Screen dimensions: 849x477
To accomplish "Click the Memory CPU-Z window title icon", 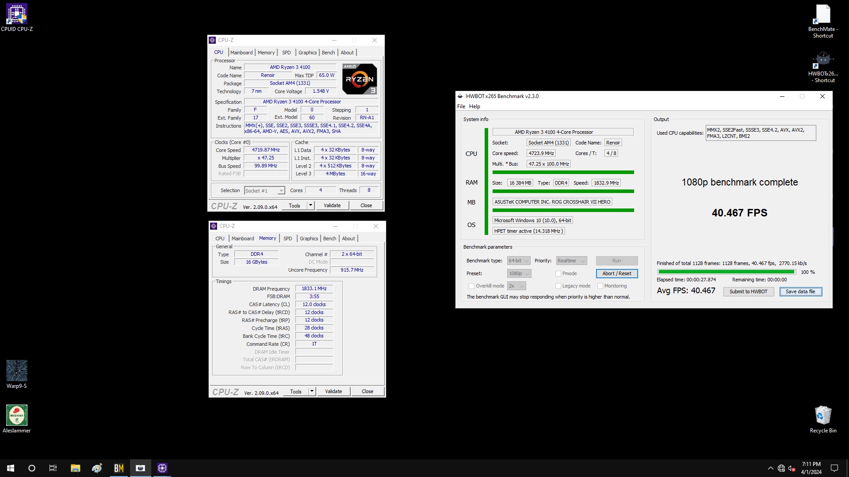I will pos(214,226).
